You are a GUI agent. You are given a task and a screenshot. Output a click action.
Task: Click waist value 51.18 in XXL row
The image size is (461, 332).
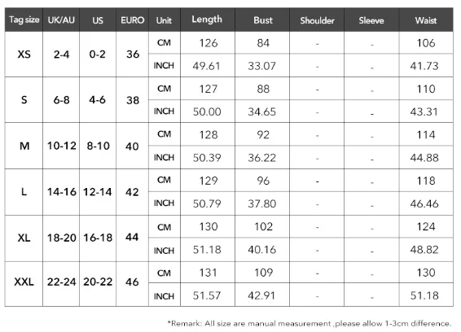coord(424,295)
